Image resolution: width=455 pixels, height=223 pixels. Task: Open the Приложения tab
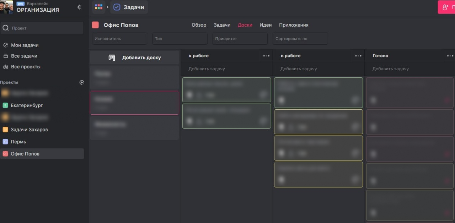pos(294,25)
